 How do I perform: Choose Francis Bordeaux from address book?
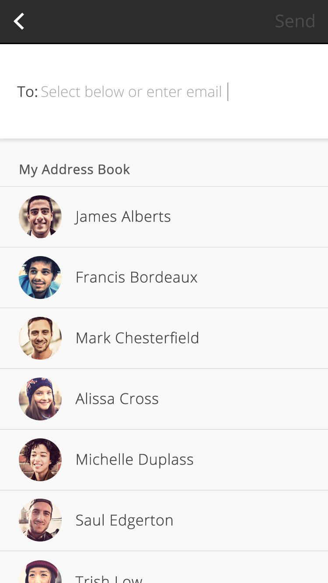(x=136, y=278)
